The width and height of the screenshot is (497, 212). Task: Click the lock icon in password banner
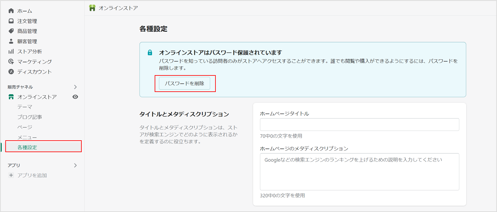150,52
